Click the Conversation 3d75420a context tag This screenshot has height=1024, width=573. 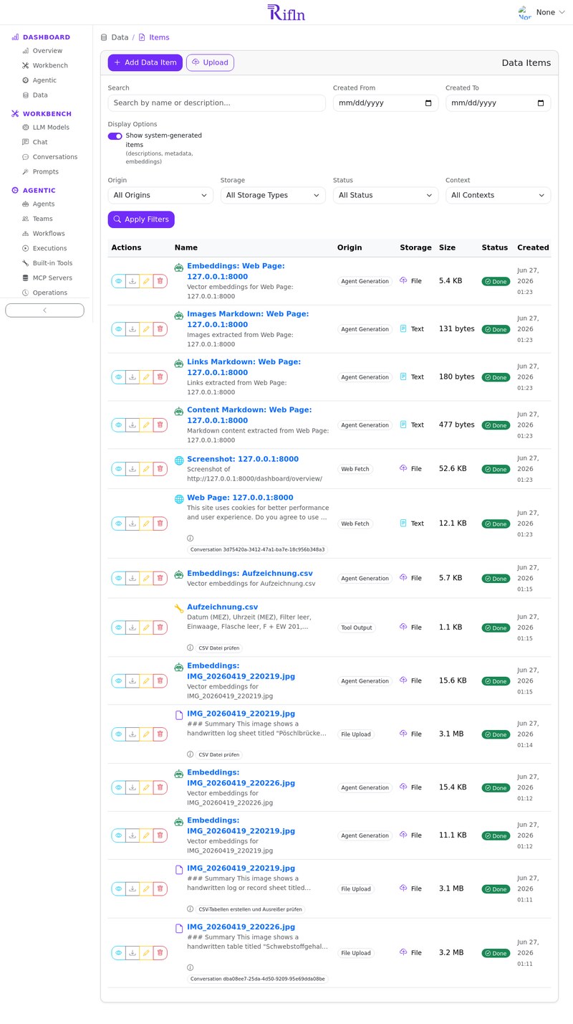coord(258,550)
